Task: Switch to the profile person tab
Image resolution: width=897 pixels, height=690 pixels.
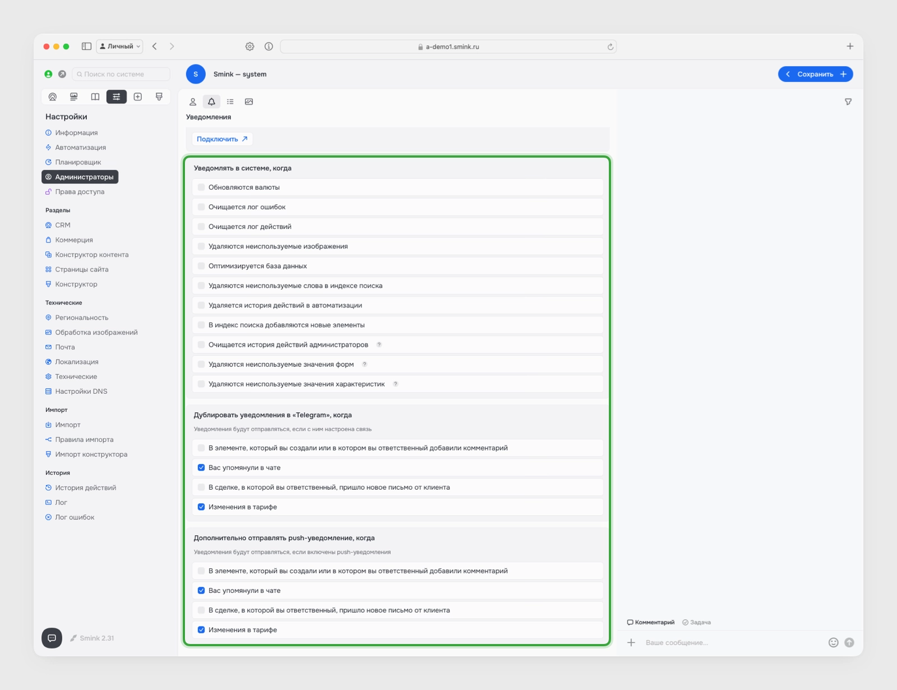Action: click(193, 102)
